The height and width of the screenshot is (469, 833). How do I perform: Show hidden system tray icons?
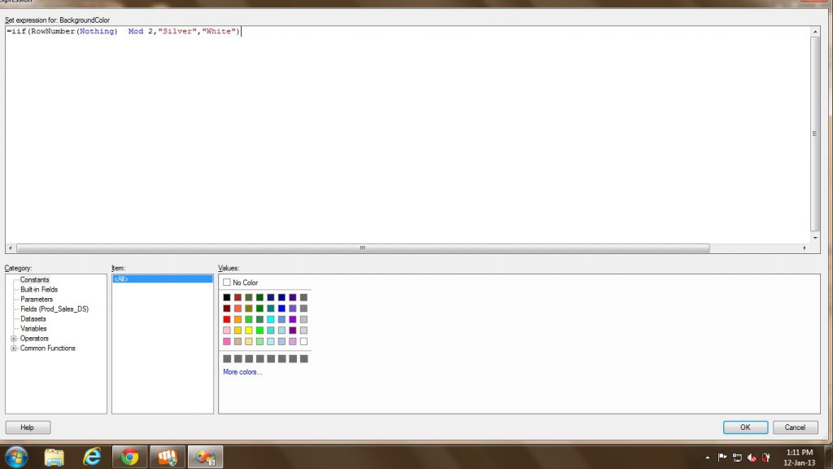point(708,457)
